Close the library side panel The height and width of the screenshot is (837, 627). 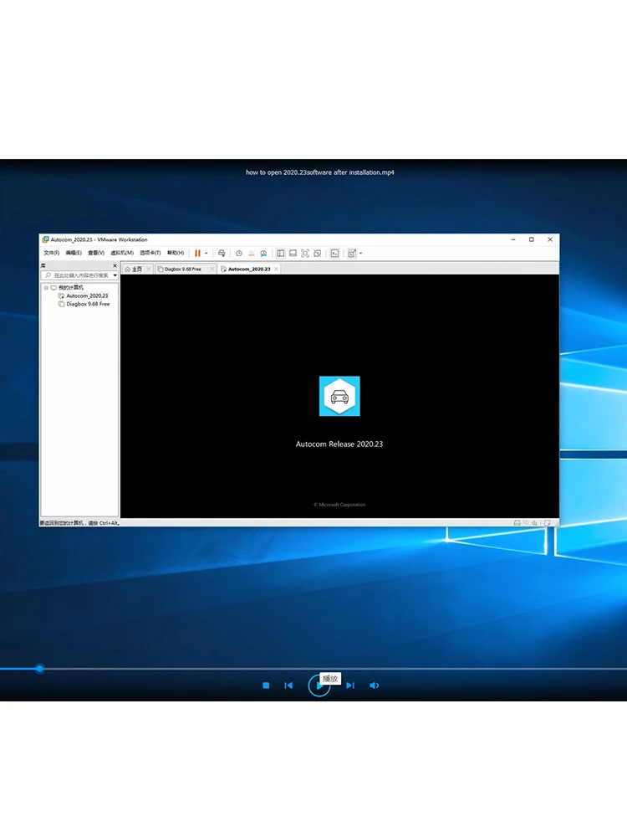coord(115,265)
